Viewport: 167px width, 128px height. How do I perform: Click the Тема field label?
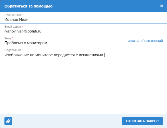[8, 38]
